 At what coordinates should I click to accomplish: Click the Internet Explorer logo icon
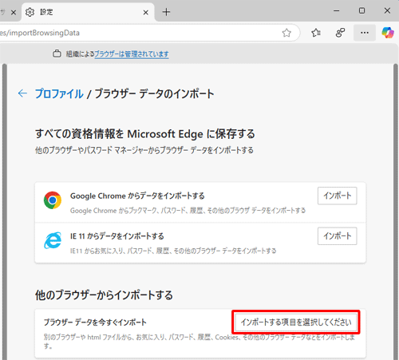[x=53, y=240]
